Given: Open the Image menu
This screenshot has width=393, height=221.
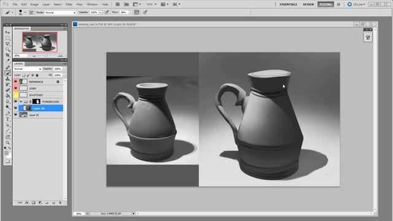Looking at the screenshot, I should point(34,4).
